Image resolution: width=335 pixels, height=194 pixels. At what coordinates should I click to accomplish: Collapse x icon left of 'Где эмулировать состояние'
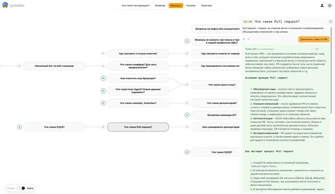coord(187,66)
